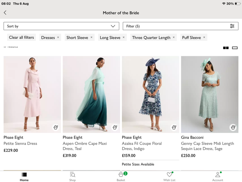Go to the Home tab
The width and height of the screenshot is (242, 182).
(24, 177)
